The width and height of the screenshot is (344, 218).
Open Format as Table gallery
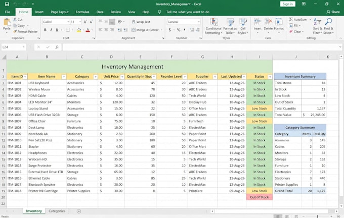coord(230,26)
